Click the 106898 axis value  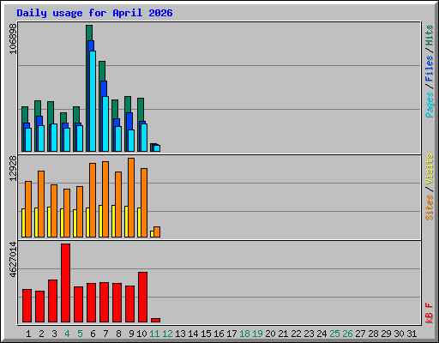[x=13, y=39]
